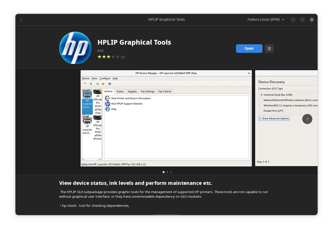Screen dimensions: 333x232
Task: Click the Fax Control tab
Action: pos(165,92)
